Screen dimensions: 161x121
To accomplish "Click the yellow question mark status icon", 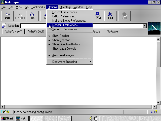I will click(156, 112).
